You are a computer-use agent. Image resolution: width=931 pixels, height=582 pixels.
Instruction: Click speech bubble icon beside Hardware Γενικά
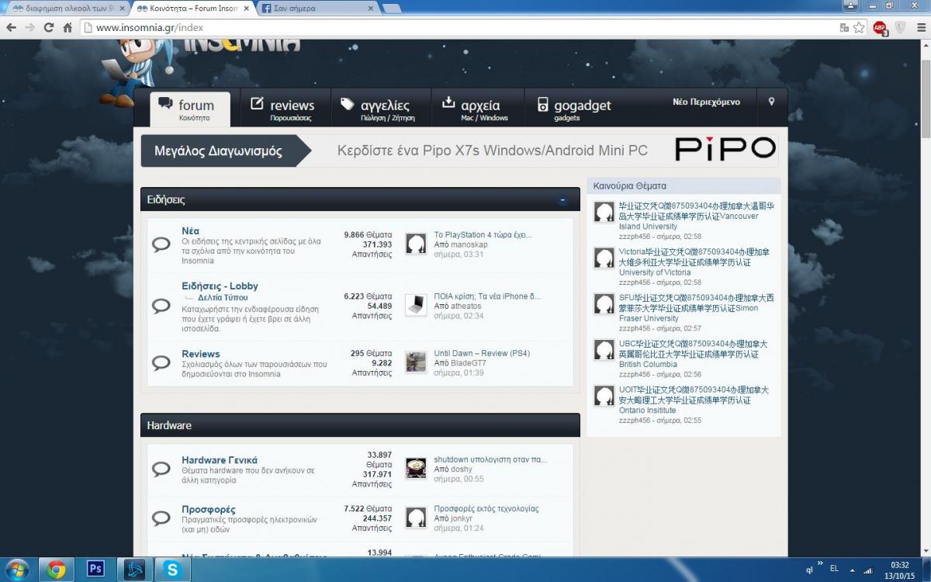(x=161, y=469)
